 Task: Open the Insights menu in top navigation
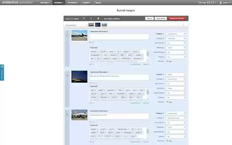coord(87,3)
